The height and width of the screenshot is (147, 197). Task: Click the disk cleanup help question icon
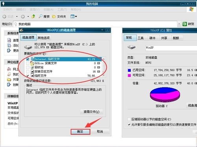tap(102, 30)
